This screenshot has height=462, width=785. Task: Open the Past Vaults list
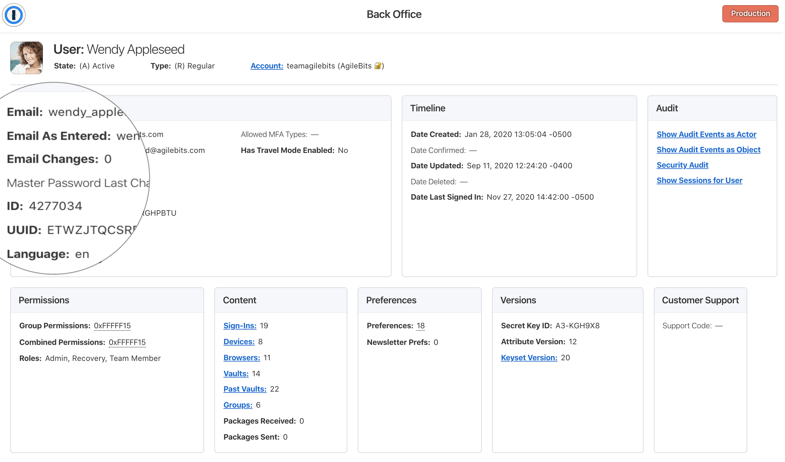245,389
